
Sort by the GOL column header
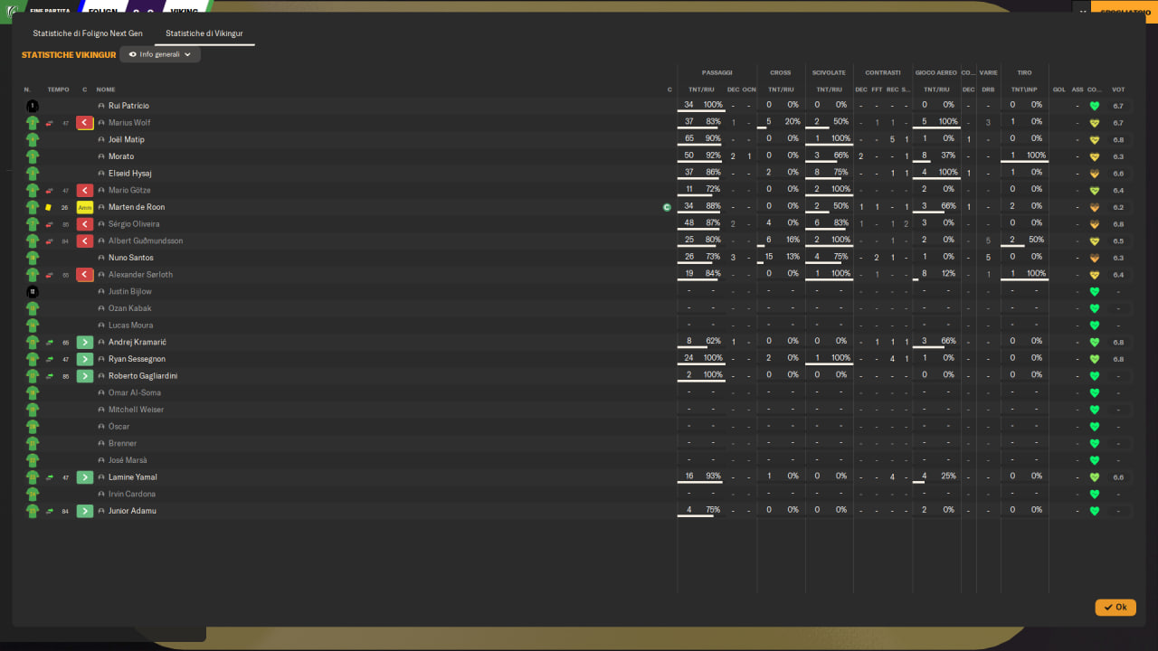1059,90
